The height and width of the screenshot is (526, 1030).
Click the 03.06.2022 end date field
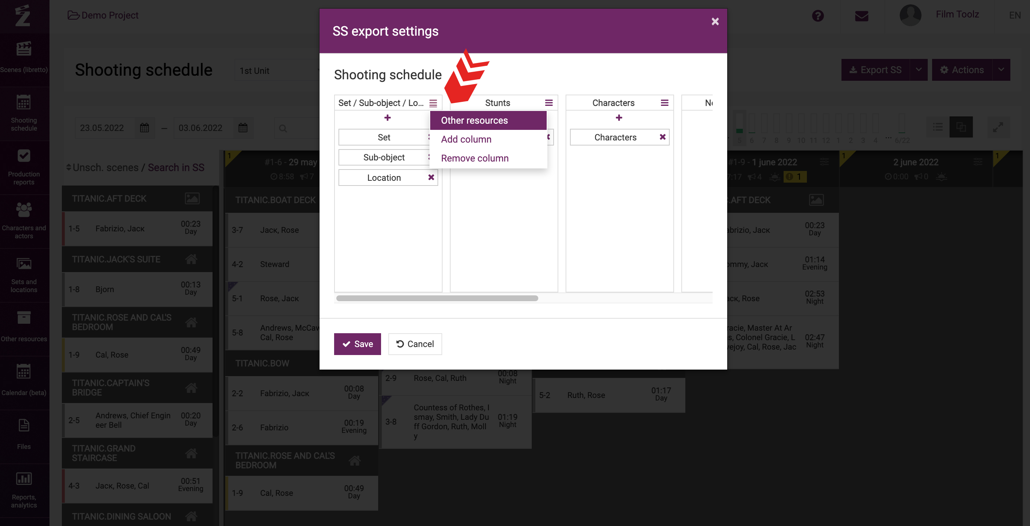click(x=203, y=128)
